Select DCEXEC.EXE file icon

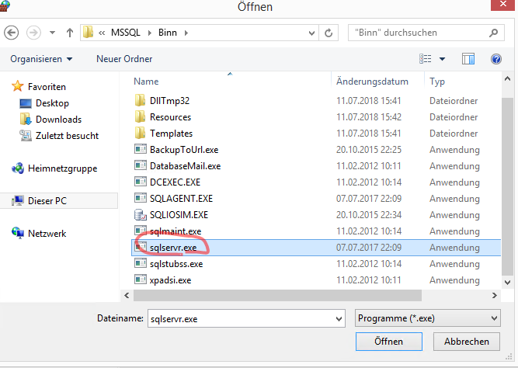coord(141,182)
